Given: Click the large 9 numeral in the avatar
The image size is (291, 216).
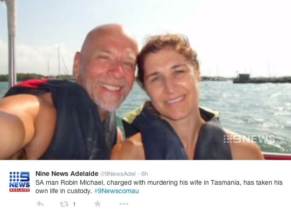Looking at the screenshot, I should click(x=25, y=176).
